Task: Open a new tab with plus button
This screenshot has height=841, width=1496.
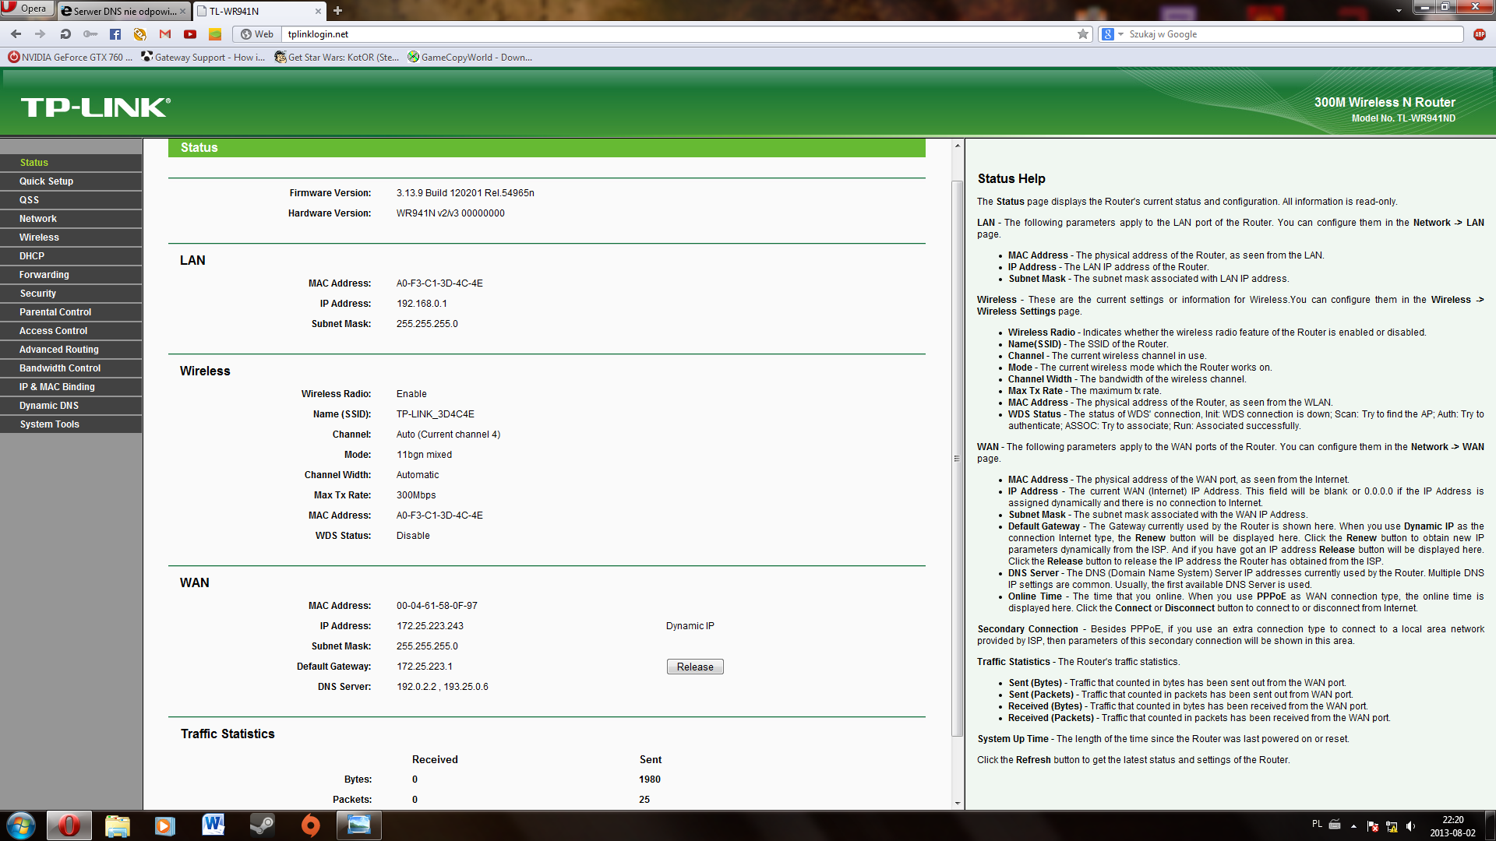Action: pyautogui.click(x=338, y=11)
